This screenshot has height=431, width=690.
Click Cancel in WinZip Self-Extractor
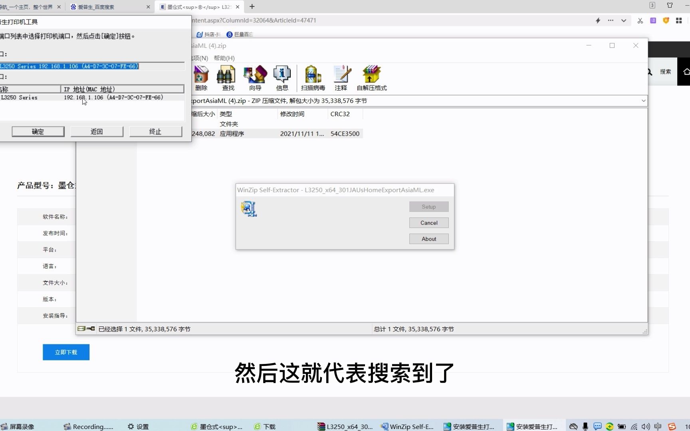pos(429,223)
